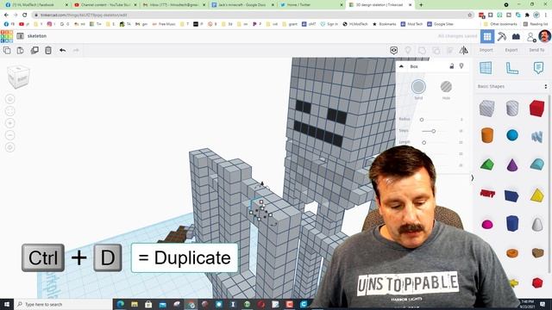Viewport: 552px width, 310px height.
Task: Toggle hide selected lightbulb in Box panel
Action: click(x=461, y=66)
